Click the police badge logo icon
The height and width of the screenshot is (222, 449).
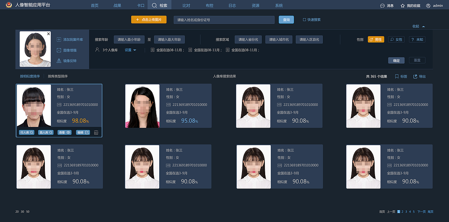8,5
